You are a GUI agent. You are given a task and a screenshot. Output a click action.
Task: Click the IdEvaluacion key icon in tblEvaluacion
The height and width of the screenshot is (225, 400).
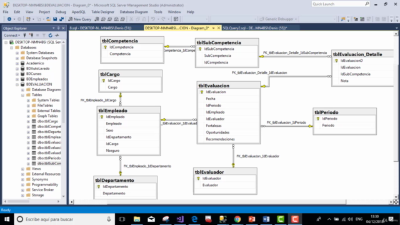point(202,92)
